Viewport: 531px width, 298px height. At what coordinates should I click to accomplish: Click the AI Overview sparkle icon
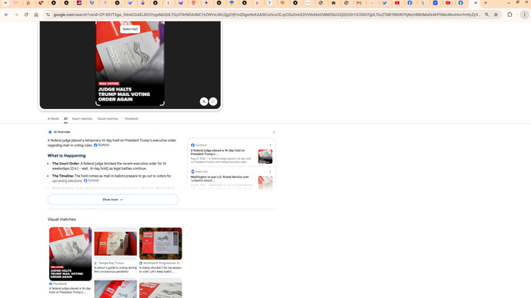(50, 132)
